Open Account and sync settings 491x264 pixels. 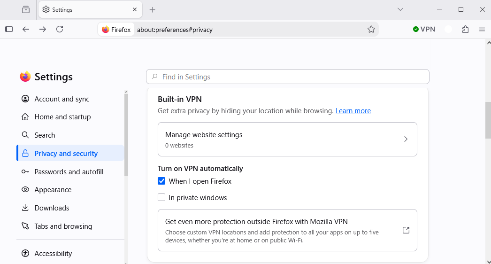pyautogui.click(x=70, y=99)
